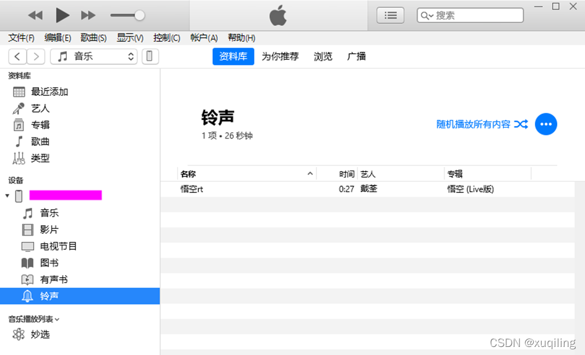The width and height of the screenshot is (585, 355).
Task: Switch to the 广播 tab
Action: [x=357, y=56]
